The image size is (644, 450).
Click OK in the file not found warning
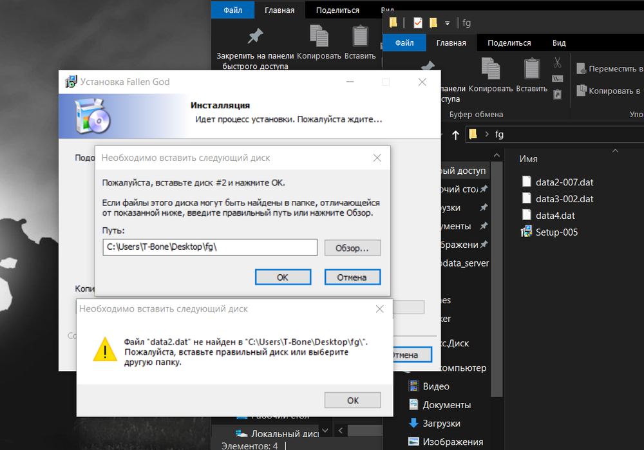click(x=352, y=400)
